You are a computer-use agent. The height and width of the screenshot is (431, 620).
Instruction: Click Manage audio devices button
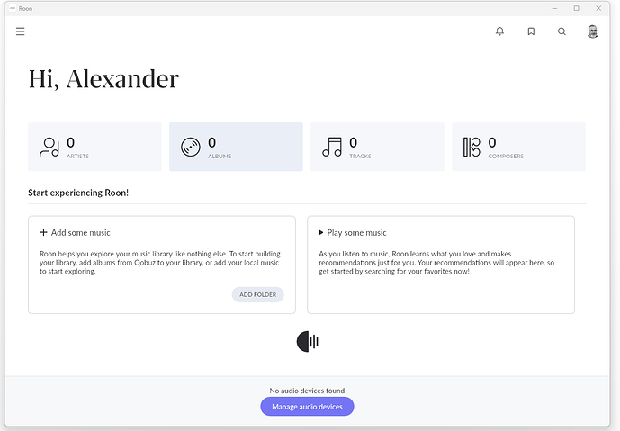point(307,407)
